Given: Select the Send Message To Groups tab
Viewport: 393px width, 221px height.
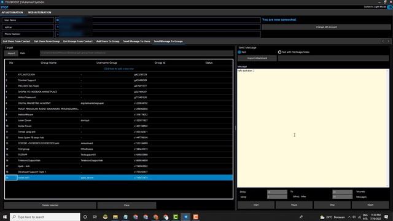Looking at the screenshot, I should pyautogui.click(x=168, y=41).
